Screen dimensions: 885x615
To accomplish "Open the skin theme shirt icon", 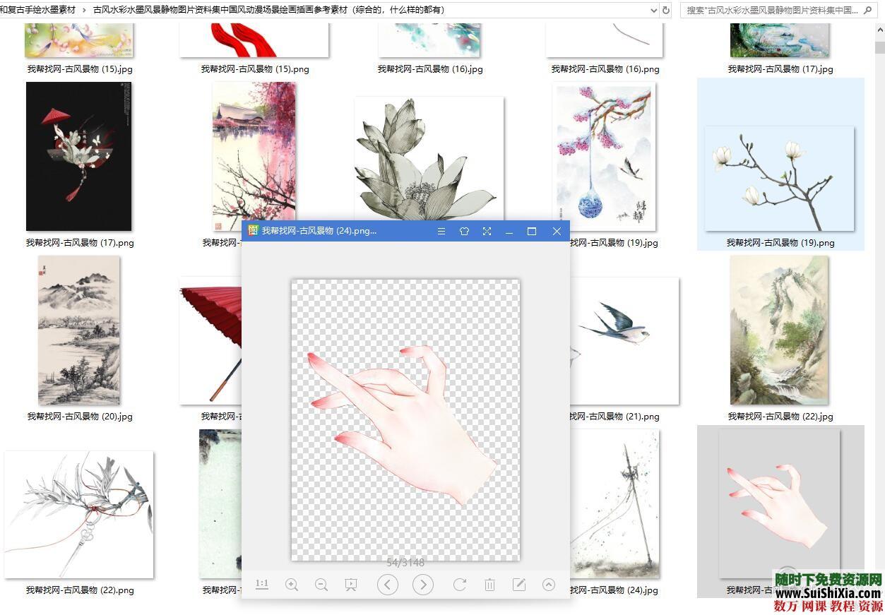I will [x=464, y=231].
